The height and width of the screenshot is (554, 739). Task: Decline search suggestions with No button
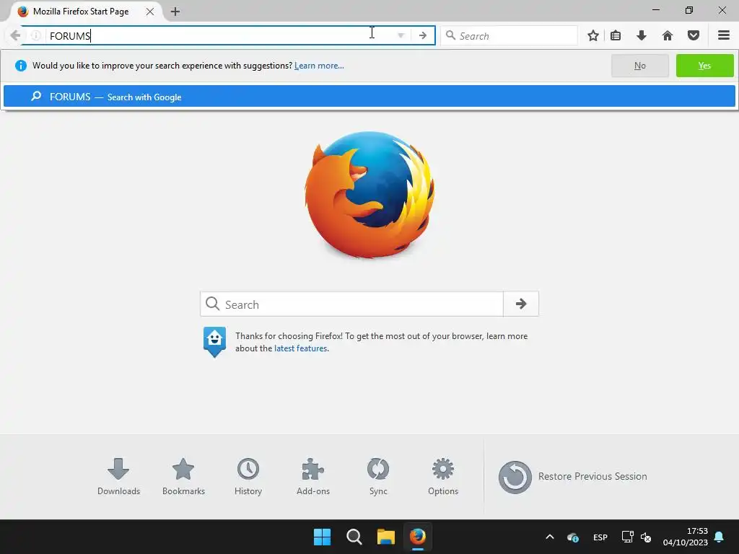[639, 66]
